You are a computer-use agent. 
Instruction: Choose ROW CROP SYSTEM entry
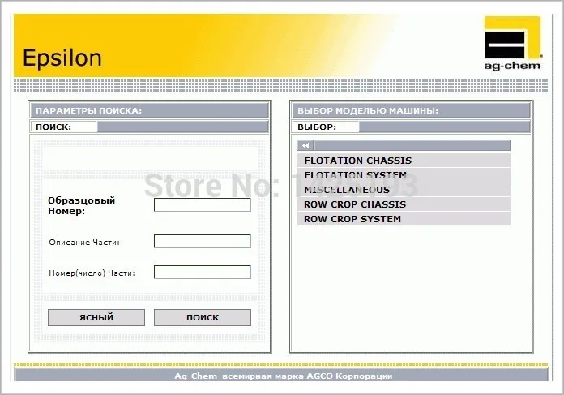404,219
